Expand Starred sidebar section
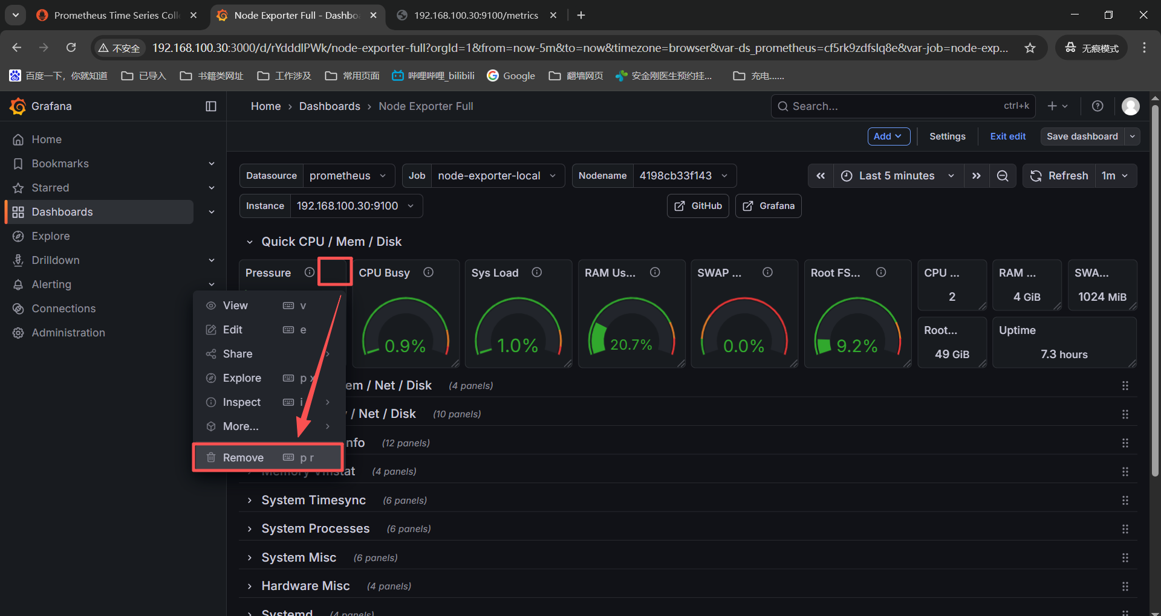The width and height of the screenshot is (1161, 616). [212, 188]
